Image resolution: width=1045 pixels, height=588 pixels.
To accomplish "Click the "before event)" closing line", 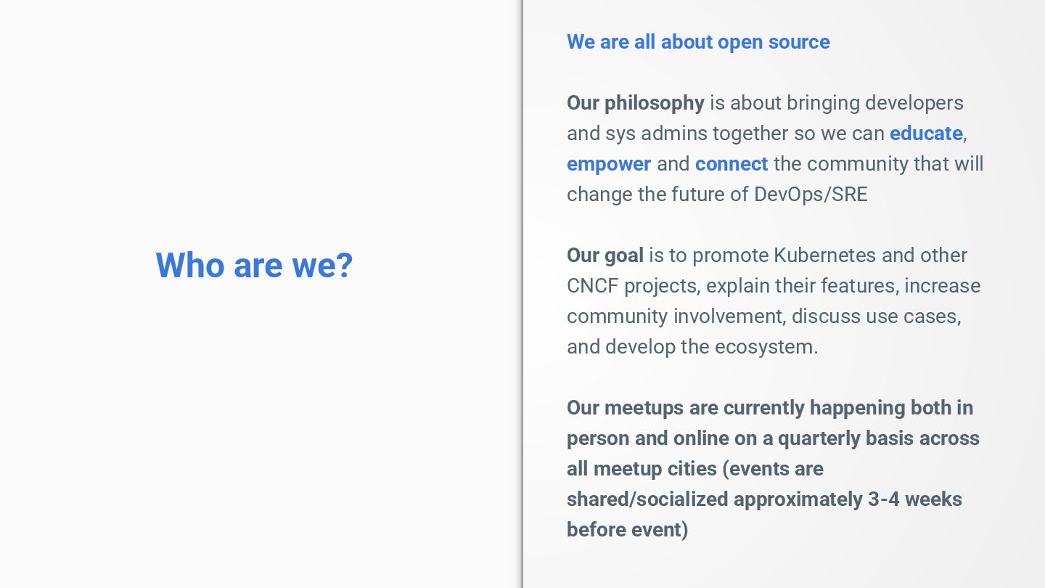I will [x=627, y=530].
